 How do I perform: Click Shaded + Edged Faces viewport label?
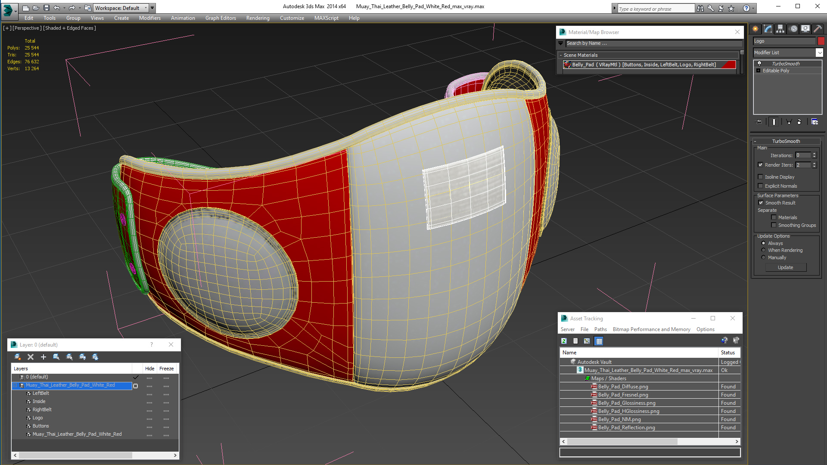click(x=69, y=28)
